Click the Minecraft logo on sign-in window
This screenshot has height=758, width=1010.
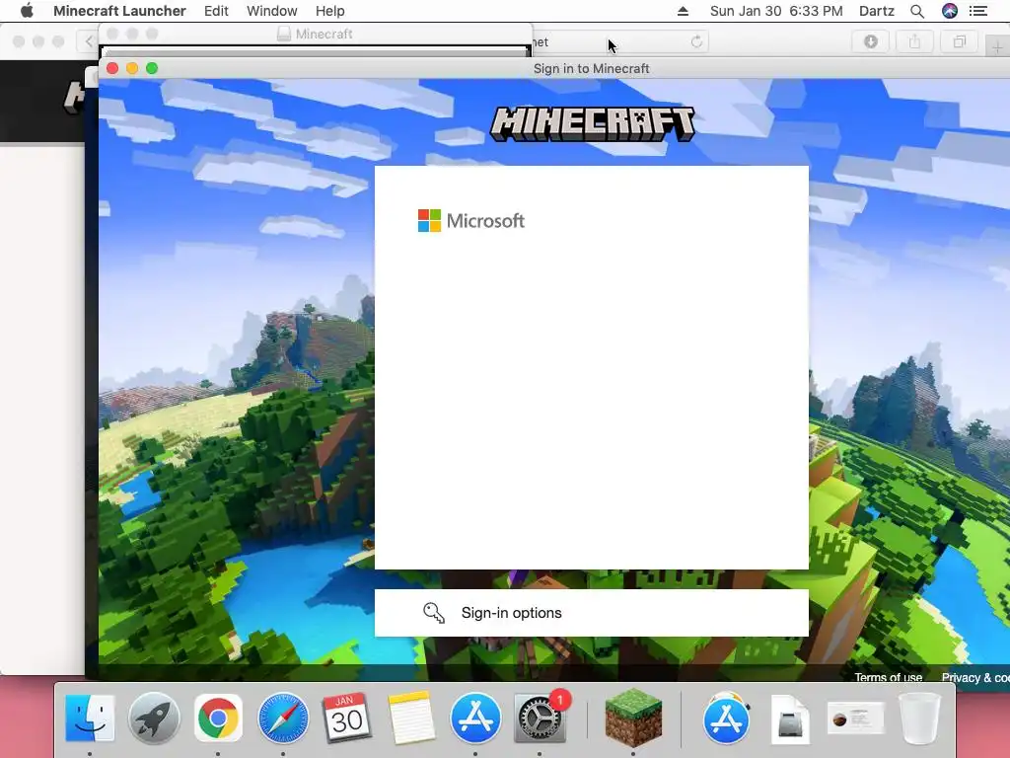point(592,123)
